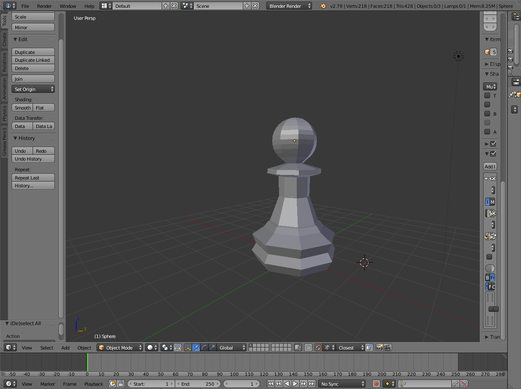Open the Set Origin dropdown
This screenshot has width=521, height=389.
pos(33,89)
